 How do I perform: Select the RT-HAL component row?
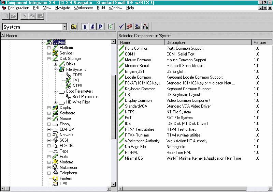click(195, 153)
